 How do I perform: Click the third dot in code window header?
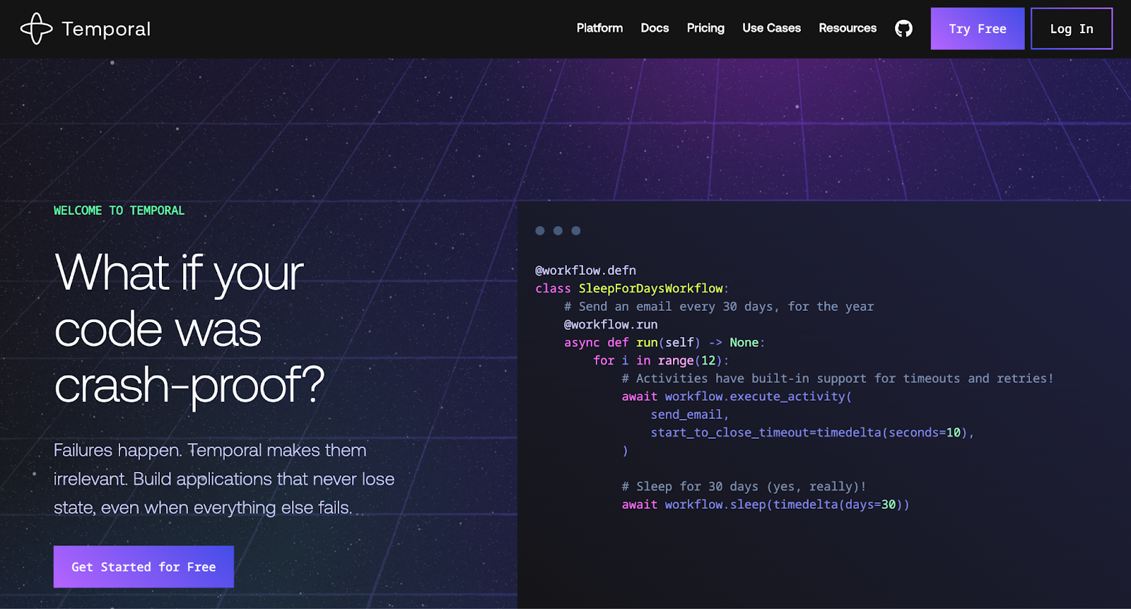coord(576,230)
